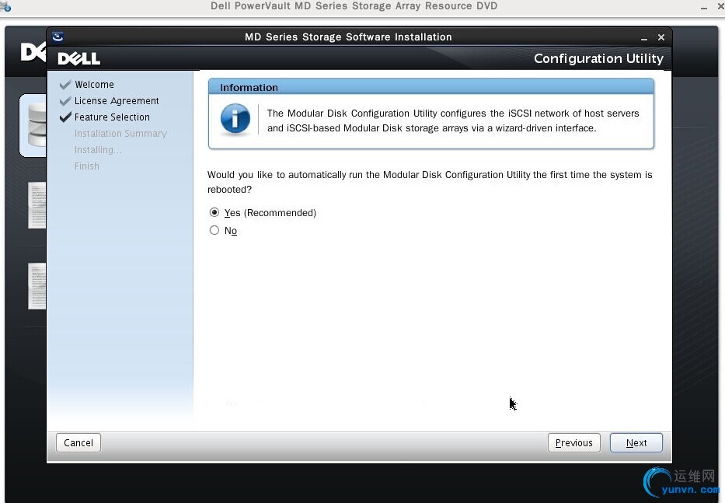The image size is (725, 503).
Task: Select the Feature Selection step
Action: pyautogui.click(x=112, y=117)
